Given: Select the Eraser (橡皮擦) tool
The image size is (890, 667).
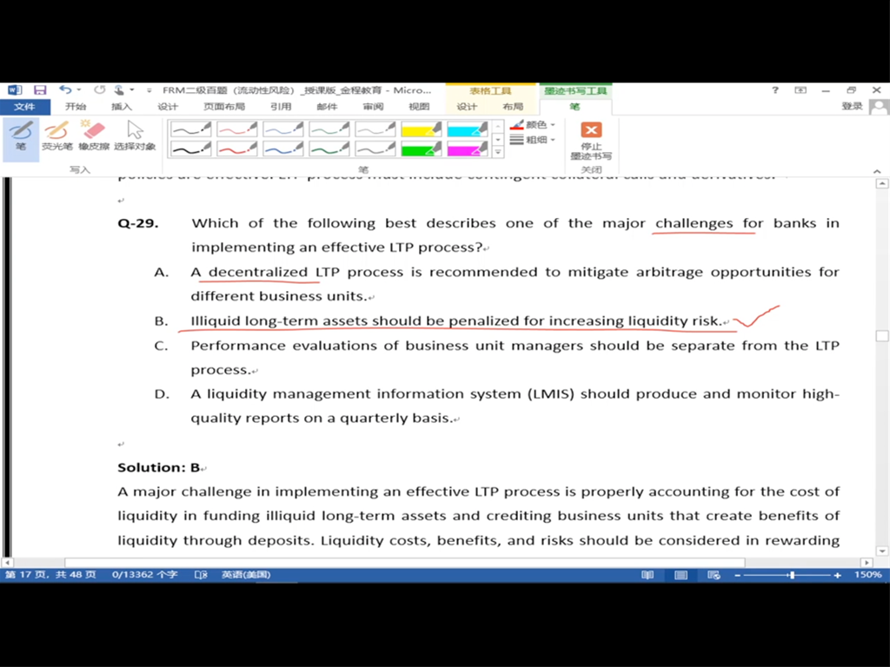Looking at the screenshot, I should tap(94, 136).
